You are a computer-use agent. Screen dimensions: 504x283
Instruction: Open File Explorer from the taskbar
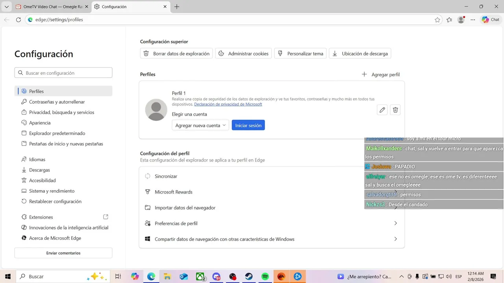click(167, 276)
